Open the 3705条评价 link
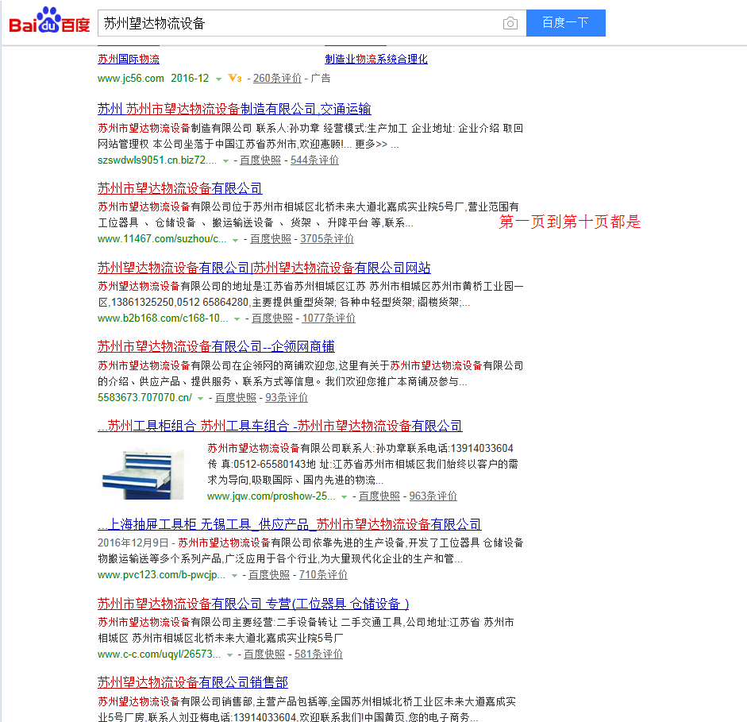Image resolution: width=747 pixels, height=722 pixels. click(x=327, y=239)
